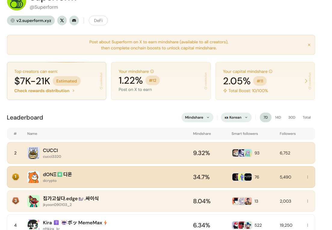Click info icon beside Your capital mindshare
The width and height of the screenshot is (332, 230).
(271, 71)
